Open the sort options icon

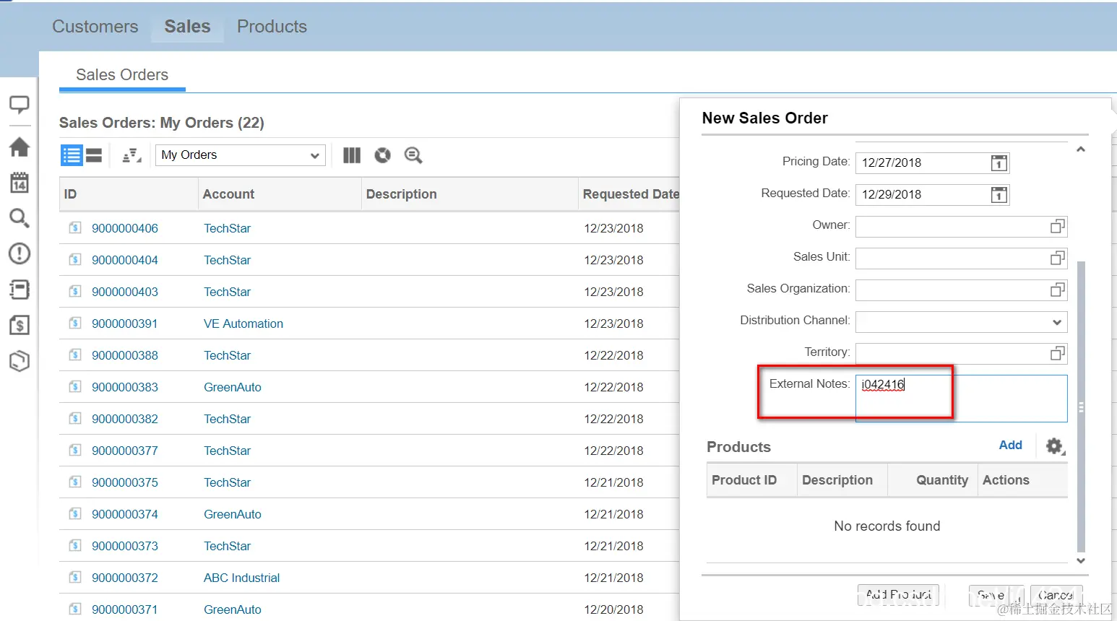131,155
